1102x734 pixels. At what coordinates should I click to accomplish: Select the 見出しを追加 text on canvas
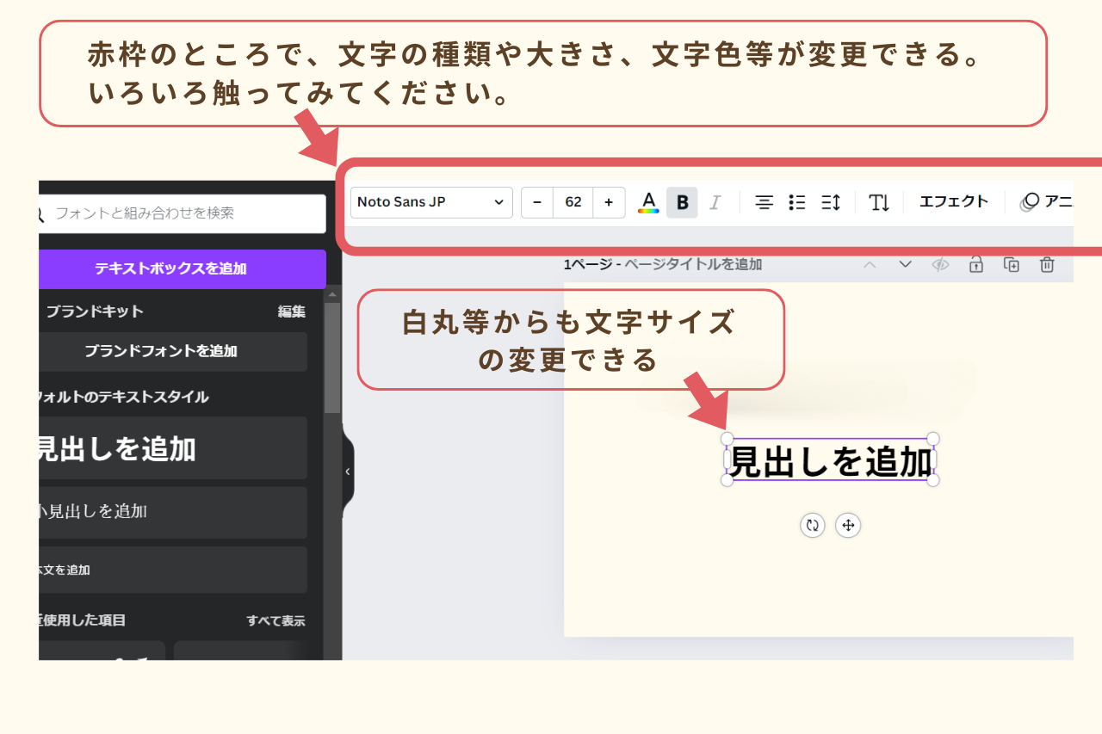click(x=830, y=462)
